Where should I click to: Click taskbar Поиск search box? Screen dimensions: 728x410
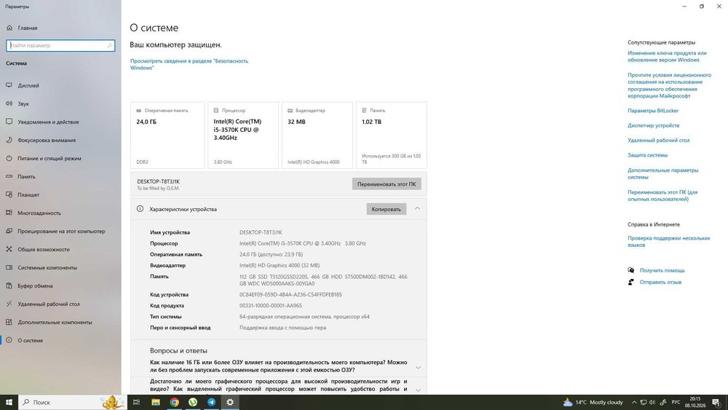72,402
